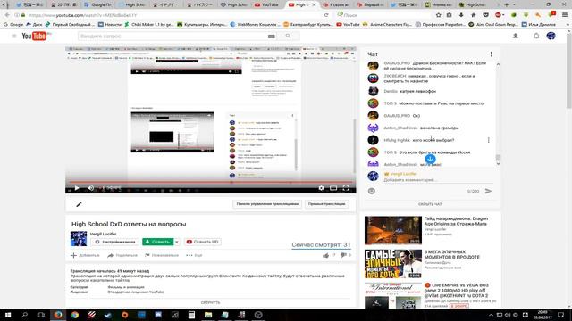Open the player settings gear
The image size is (572, 321).
(x=321, y=188)
